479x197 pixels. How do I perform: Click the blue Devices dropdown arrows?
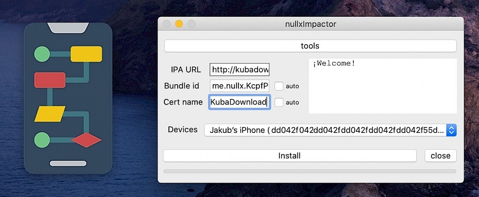click(452, 130)
